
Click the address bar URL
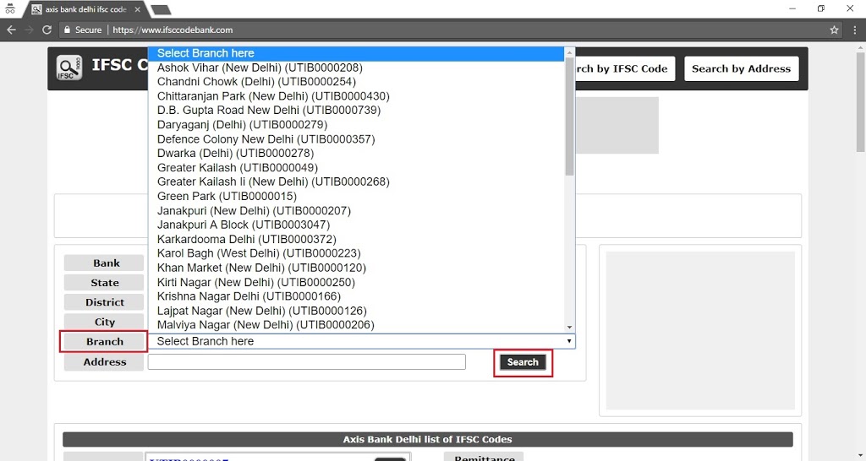[173, 30]
